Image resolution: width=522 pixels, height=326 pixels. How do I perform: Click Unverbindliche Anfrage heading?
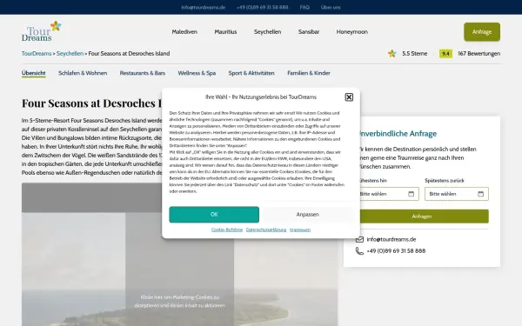click(398, 134)
